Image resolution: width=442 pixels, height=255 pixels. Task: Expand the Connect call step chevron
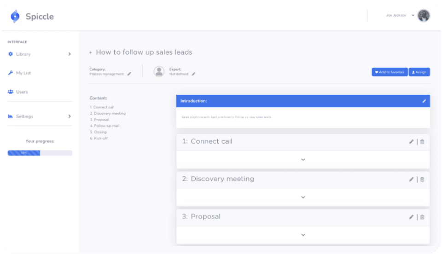click(x=303, y=159)
